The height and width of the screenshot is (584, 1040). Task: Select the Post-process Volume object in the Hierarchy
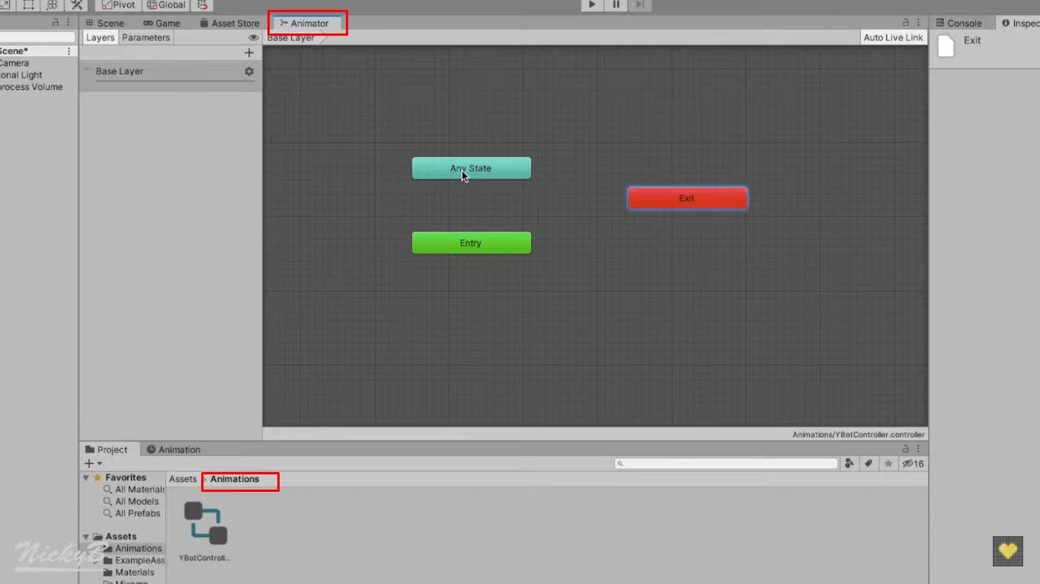pos(31,87)
